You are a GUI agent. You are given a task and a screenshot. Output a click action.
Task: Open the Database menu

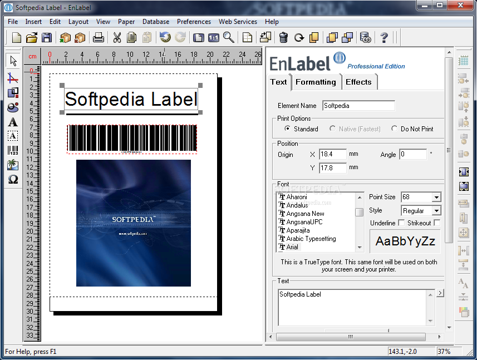(x=156, y=22)
